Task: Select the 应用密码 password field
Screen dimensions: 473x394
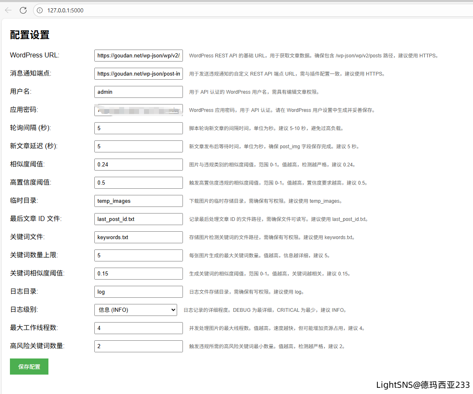Action: coord(139,110)
